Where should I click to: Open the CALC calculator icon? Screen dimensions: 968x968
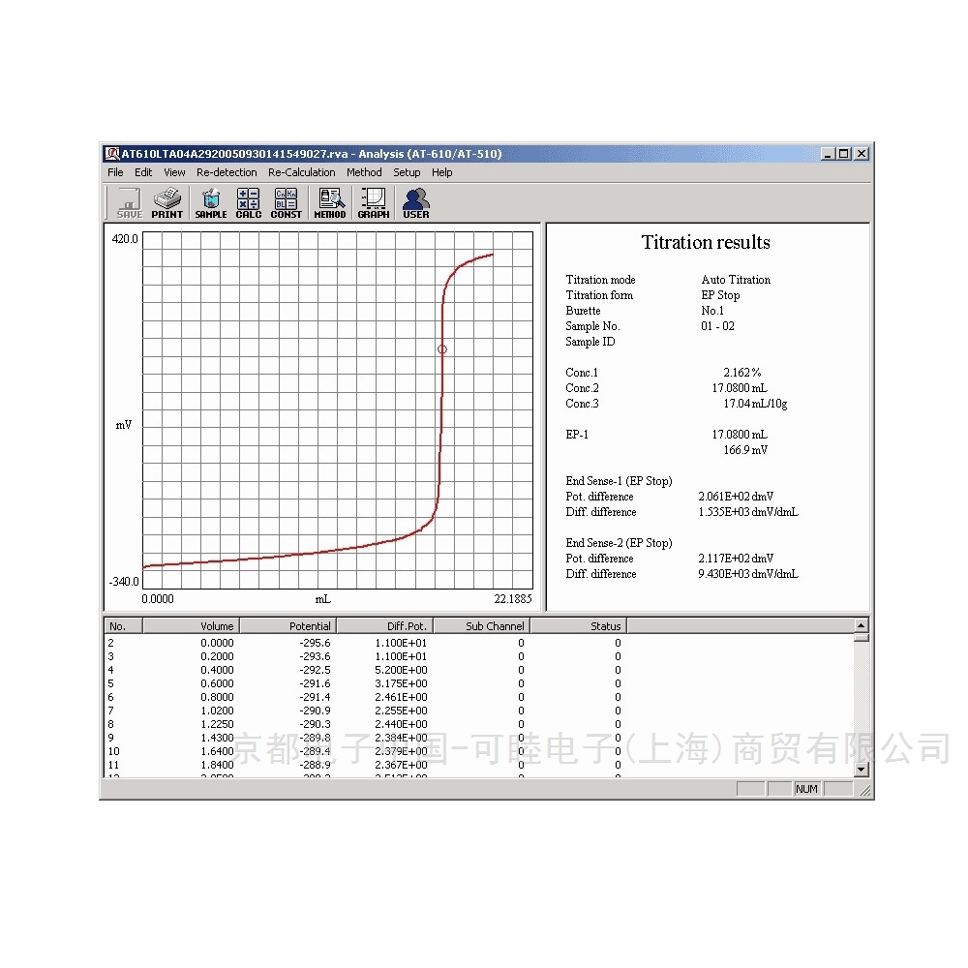[x=249, y=203]
